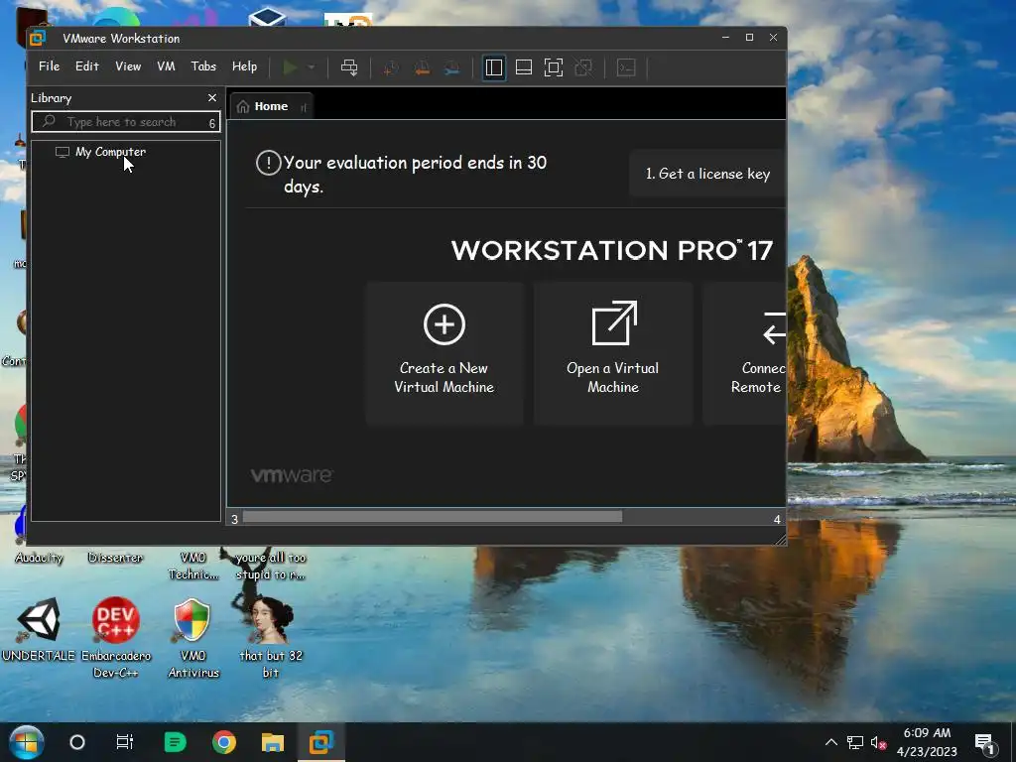1016x762 pixels.
Task: Click the muted volume tray icon
Action: click(x=879, y=742)
